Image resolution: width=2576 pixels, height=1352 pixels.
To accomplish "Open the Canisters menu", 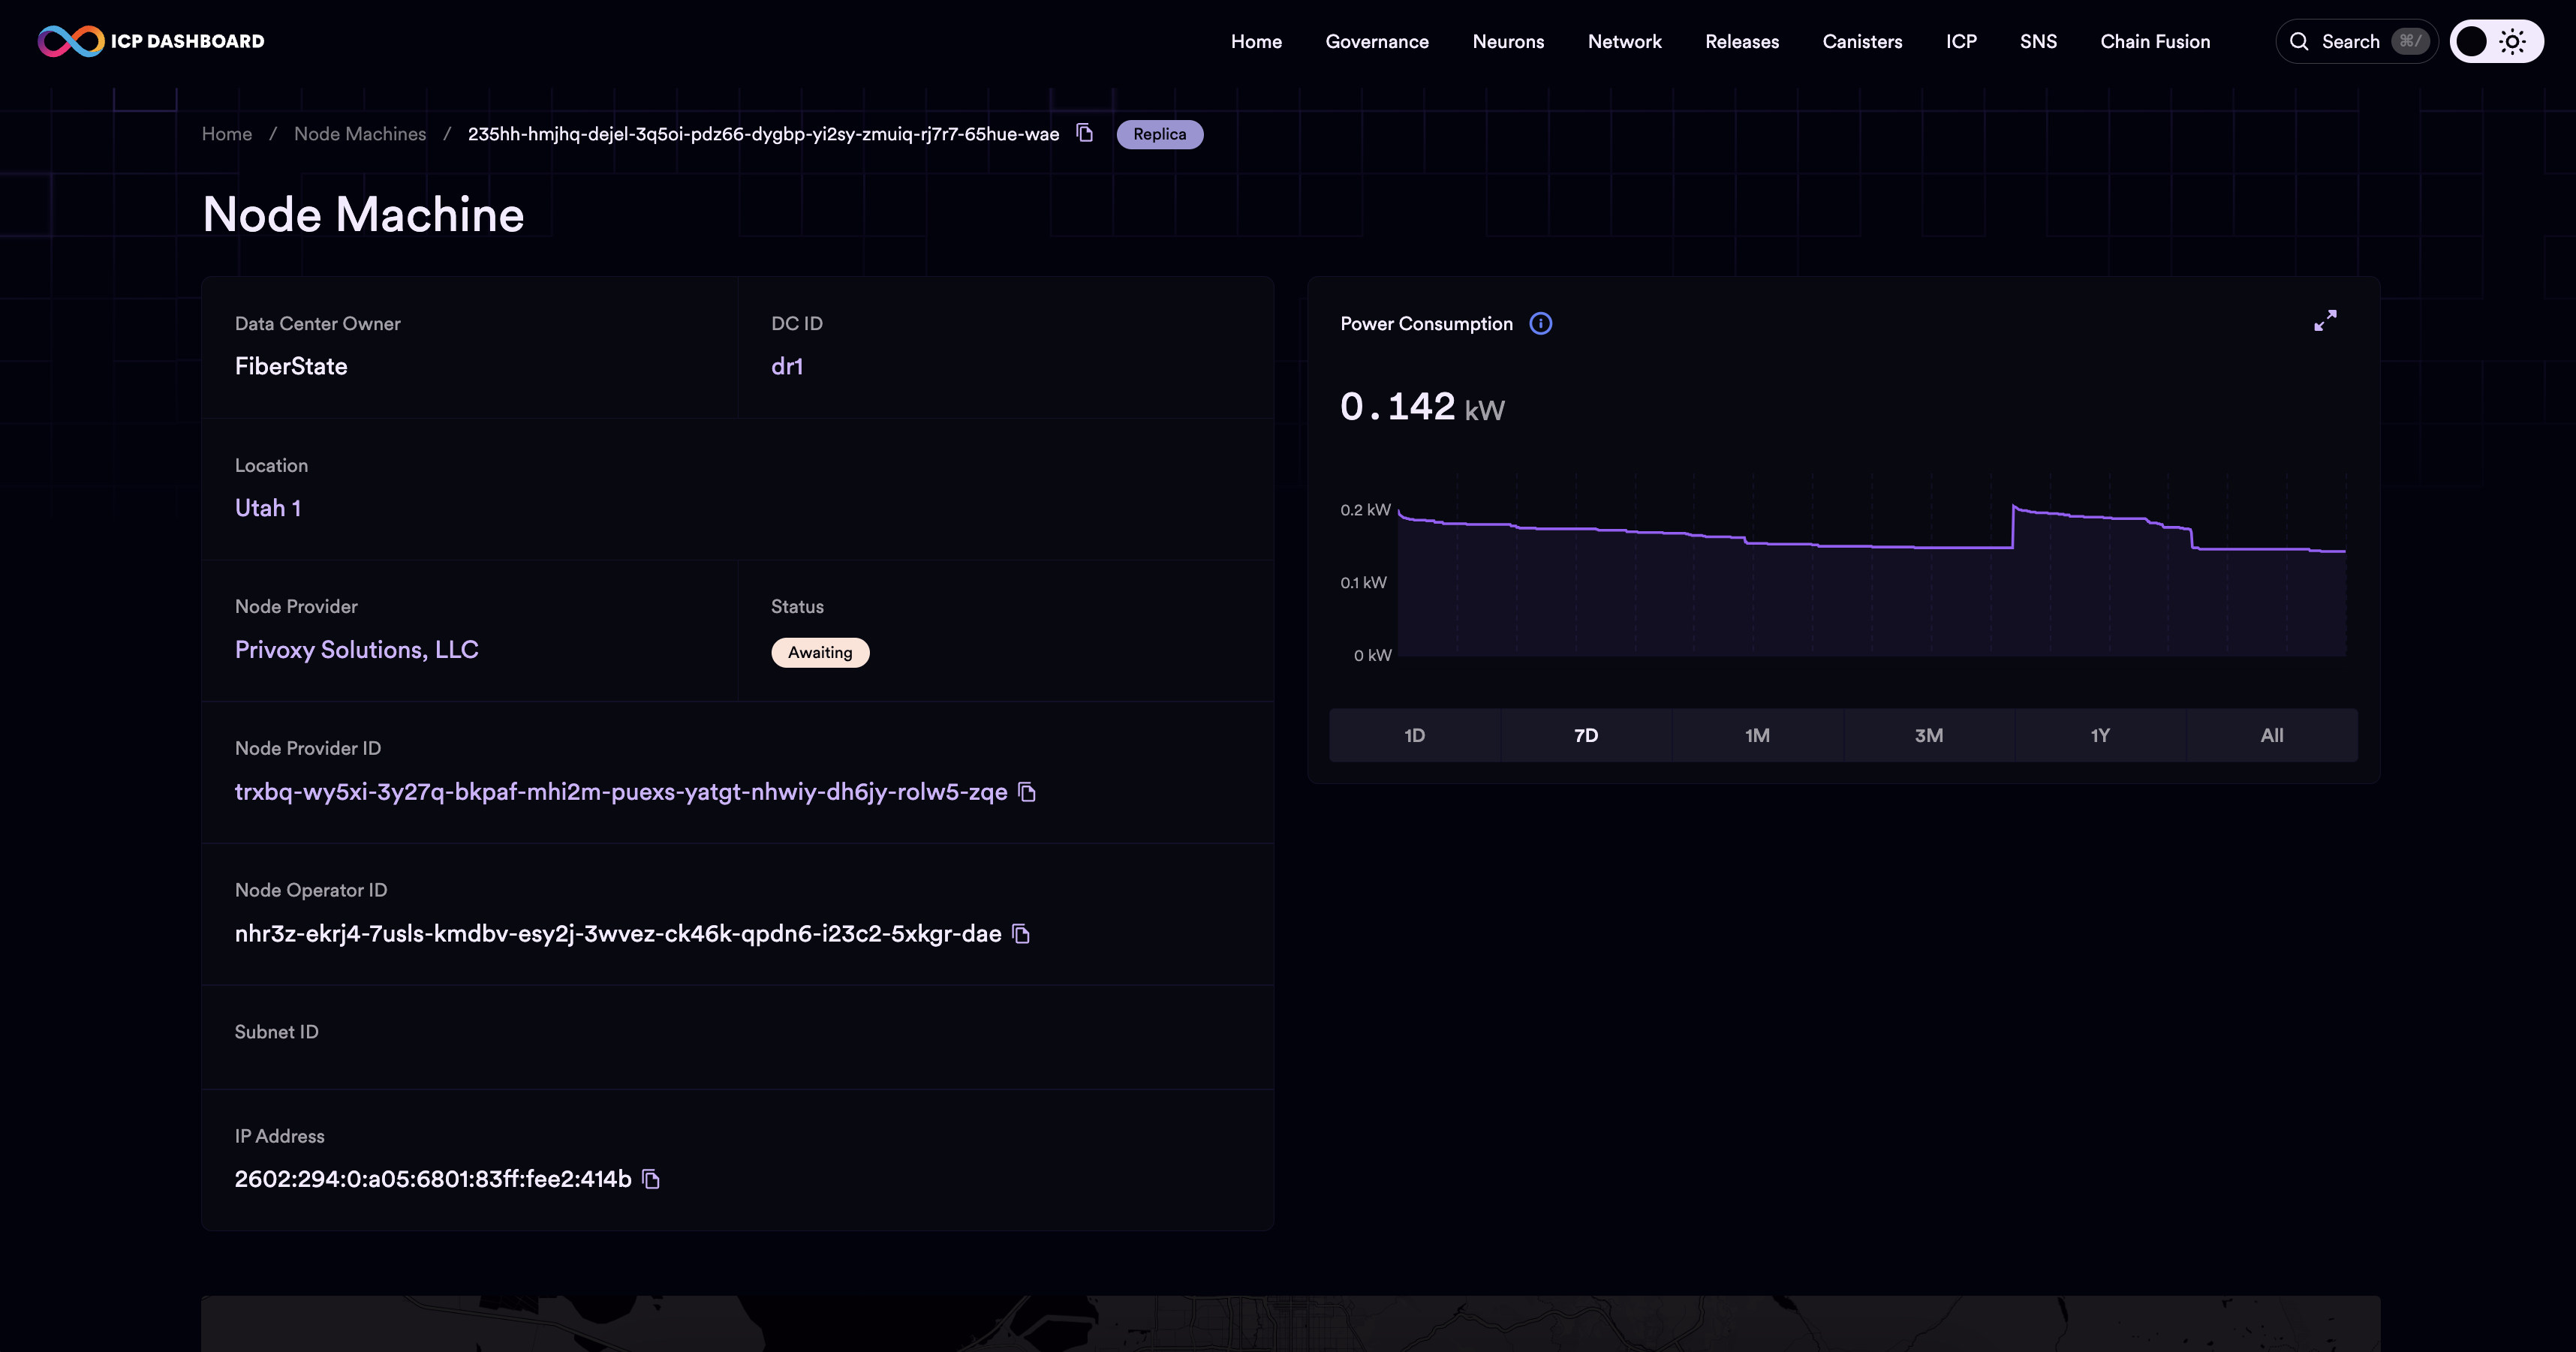I will click(1862, 41).
